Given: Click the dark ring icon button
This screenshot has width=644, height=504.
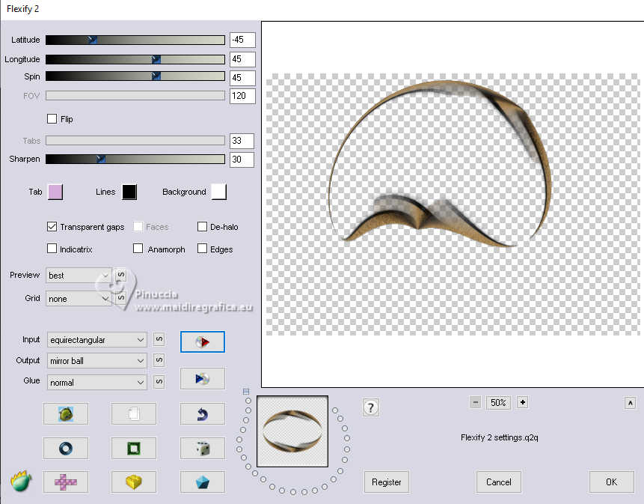Looking at the screenshot, I should [x=66, y=448].
